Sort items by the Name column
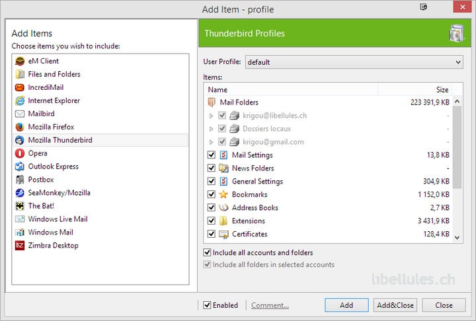This screenshot has width=476, height=321. click(292, 90)
